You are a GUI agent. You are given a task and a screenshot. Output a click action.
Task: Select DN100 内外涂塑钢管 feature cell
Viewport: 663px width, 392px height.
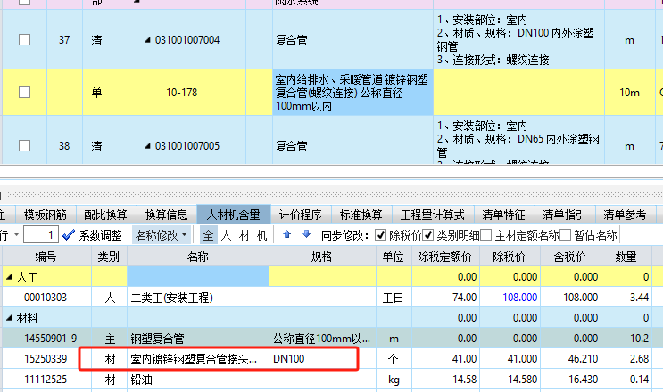(x=518, y=40)
